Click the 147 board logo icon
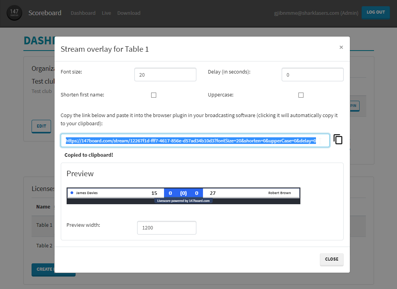This screenshot has height=289, width=397. coord(14,13)
